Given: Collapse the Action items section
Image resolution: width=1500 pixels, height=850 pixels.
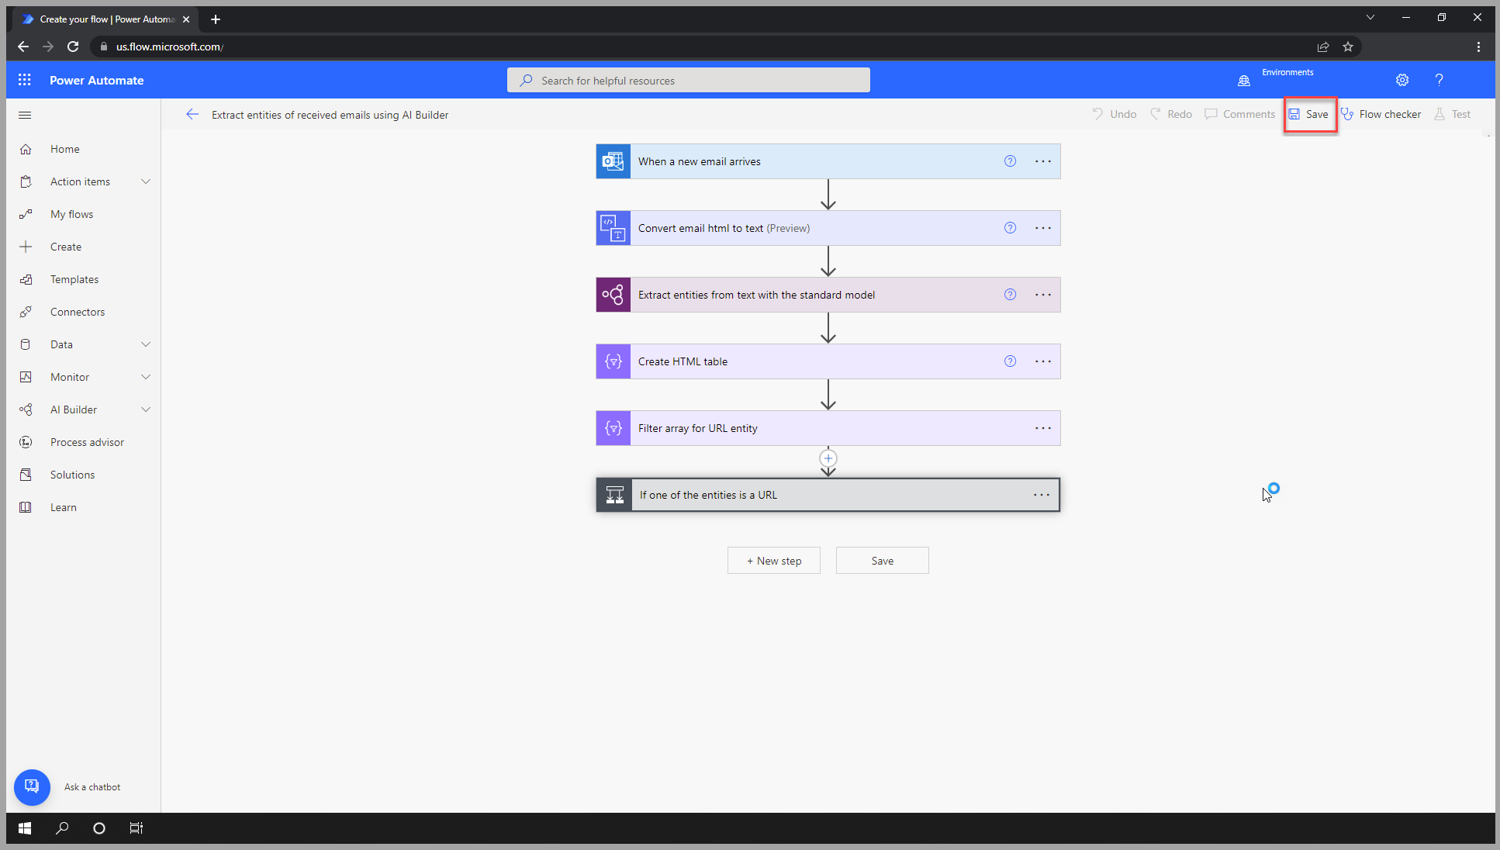Looking at the screenshot, I should coord(146,181).
